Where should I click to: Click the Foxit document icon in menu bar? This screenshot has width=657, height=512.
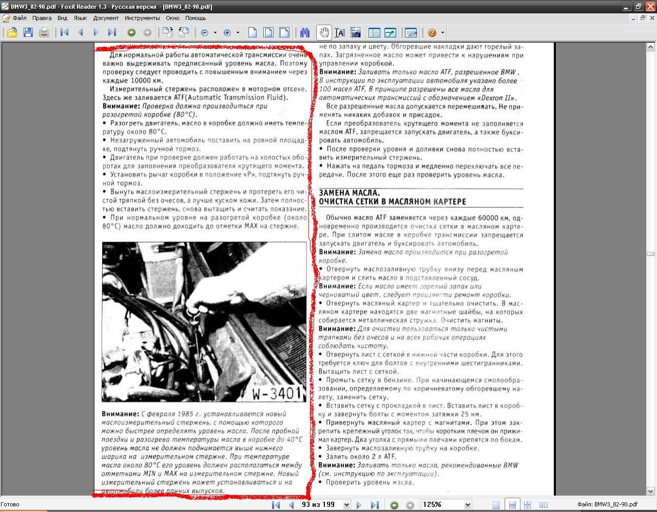(6, 18)
